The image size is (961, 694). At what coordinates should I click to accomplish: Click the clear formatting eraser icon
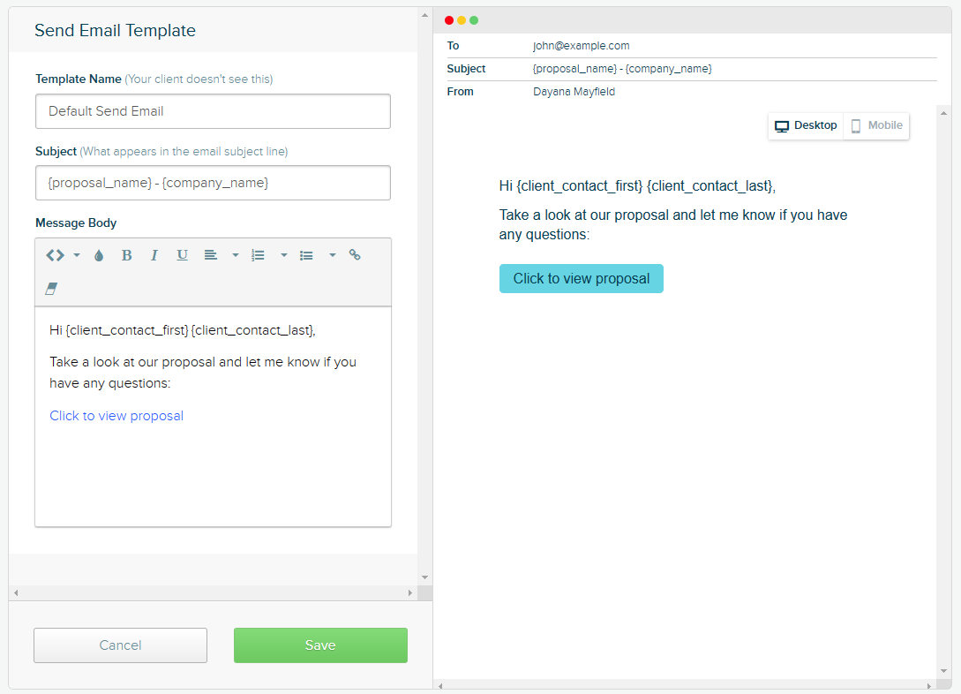coord(51,289)
